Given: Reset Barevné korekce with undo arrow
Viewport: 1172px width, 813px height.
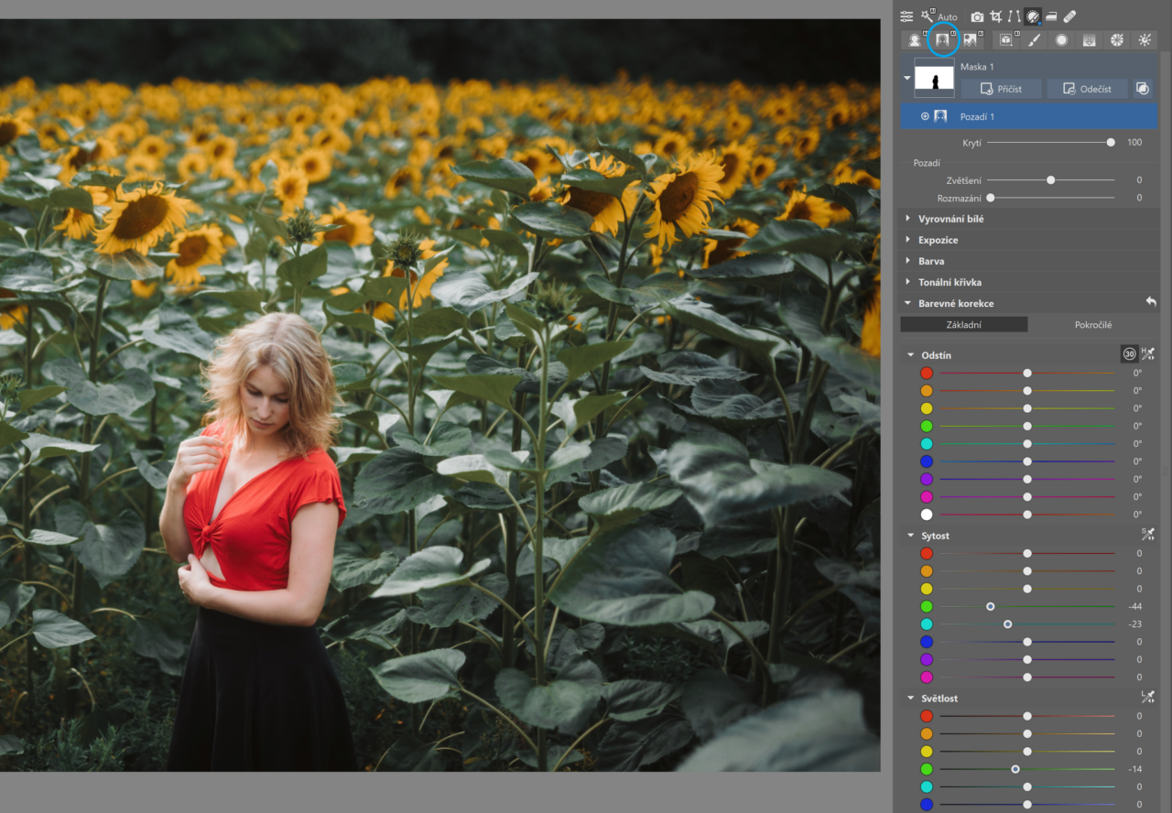Looking at the screenshot, I should pyautogui.click(x=1150, y=302).
